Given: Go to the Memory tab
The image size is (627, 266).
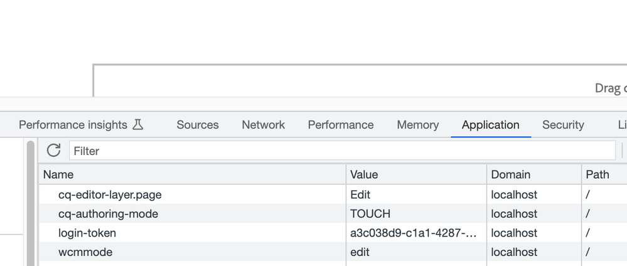Looking at the screenshot, I should point(418,125).
